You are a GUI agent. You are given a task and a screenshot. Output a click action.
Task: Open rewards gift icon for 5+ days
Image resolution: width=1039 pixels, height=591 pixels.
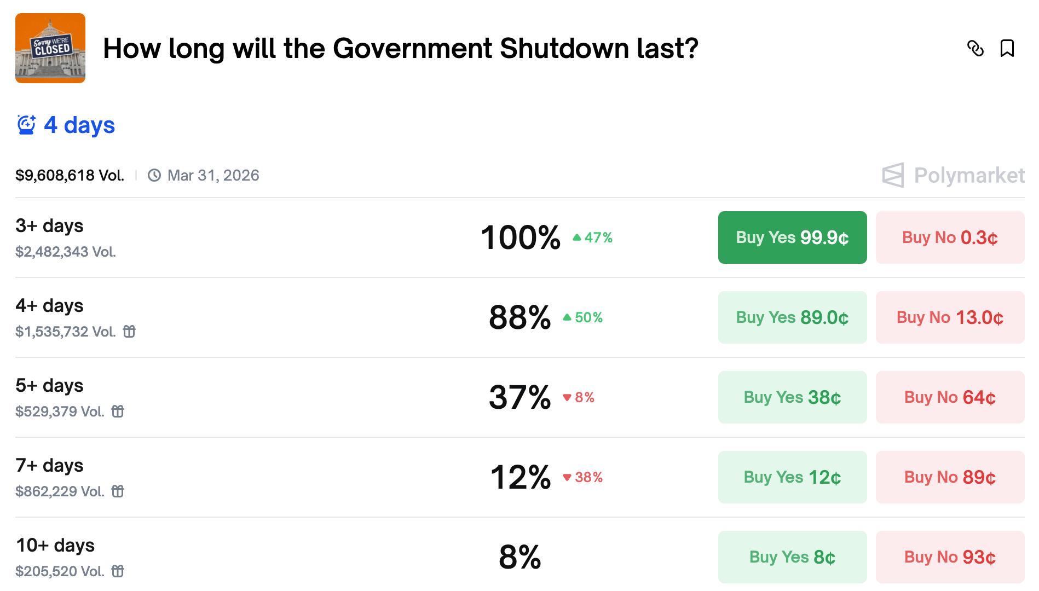pos(118,411)
